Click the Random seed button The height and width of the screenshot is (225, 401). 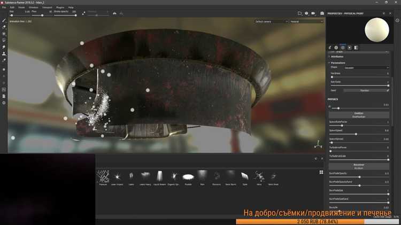coord(364,90)
